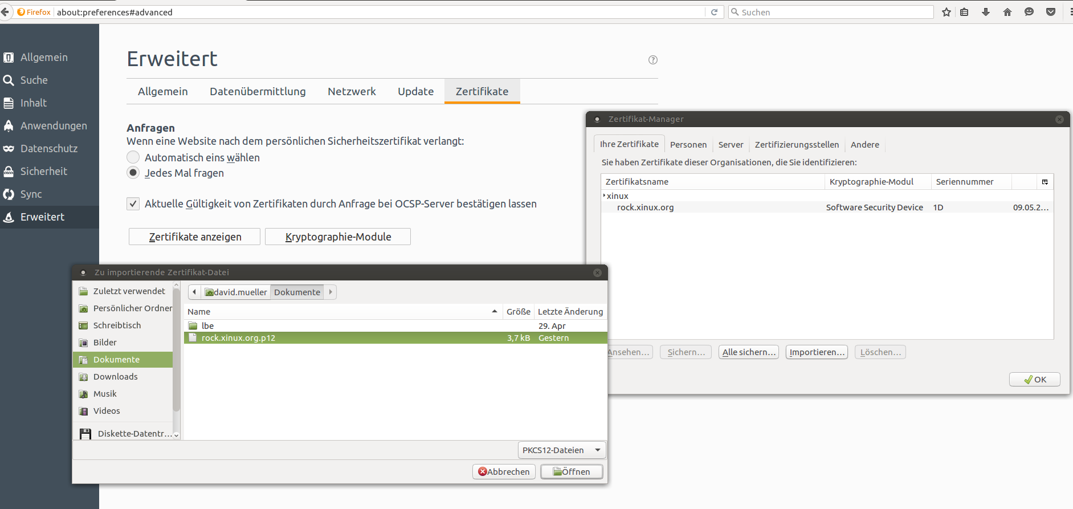Open column picker in certificate list header
This screenshot has height=509, width=1073.
pos(1045,182)
